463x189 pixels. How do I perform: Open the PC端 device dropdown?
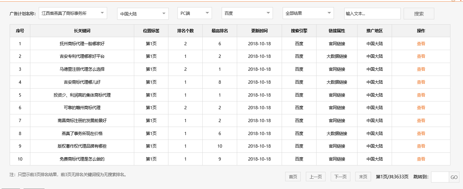pos(194,14)
